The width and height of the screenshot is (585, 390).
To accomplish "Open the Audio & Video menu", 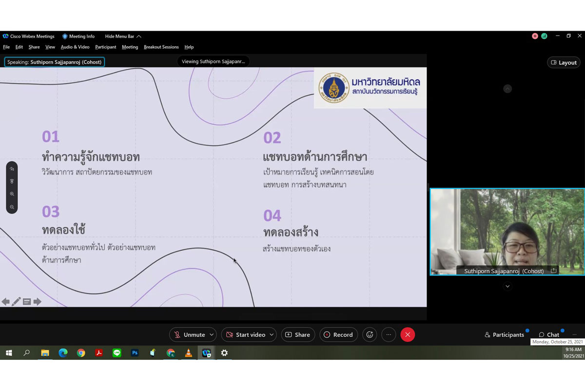I will click(75, 47).
